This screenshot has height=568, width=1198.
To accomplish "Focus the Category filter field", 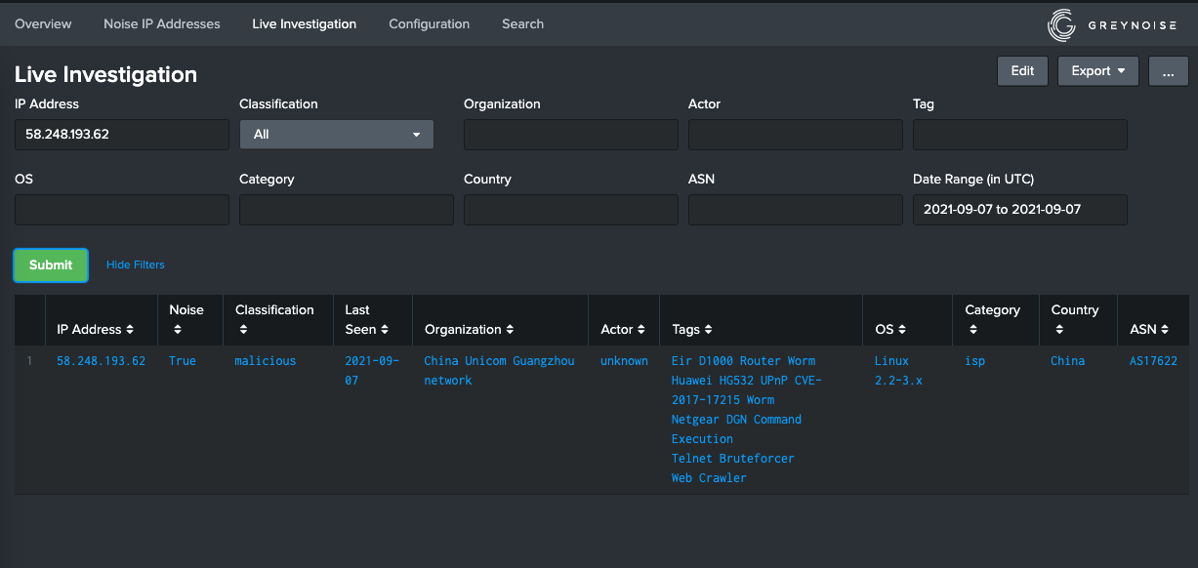I will tap(347, 210).
